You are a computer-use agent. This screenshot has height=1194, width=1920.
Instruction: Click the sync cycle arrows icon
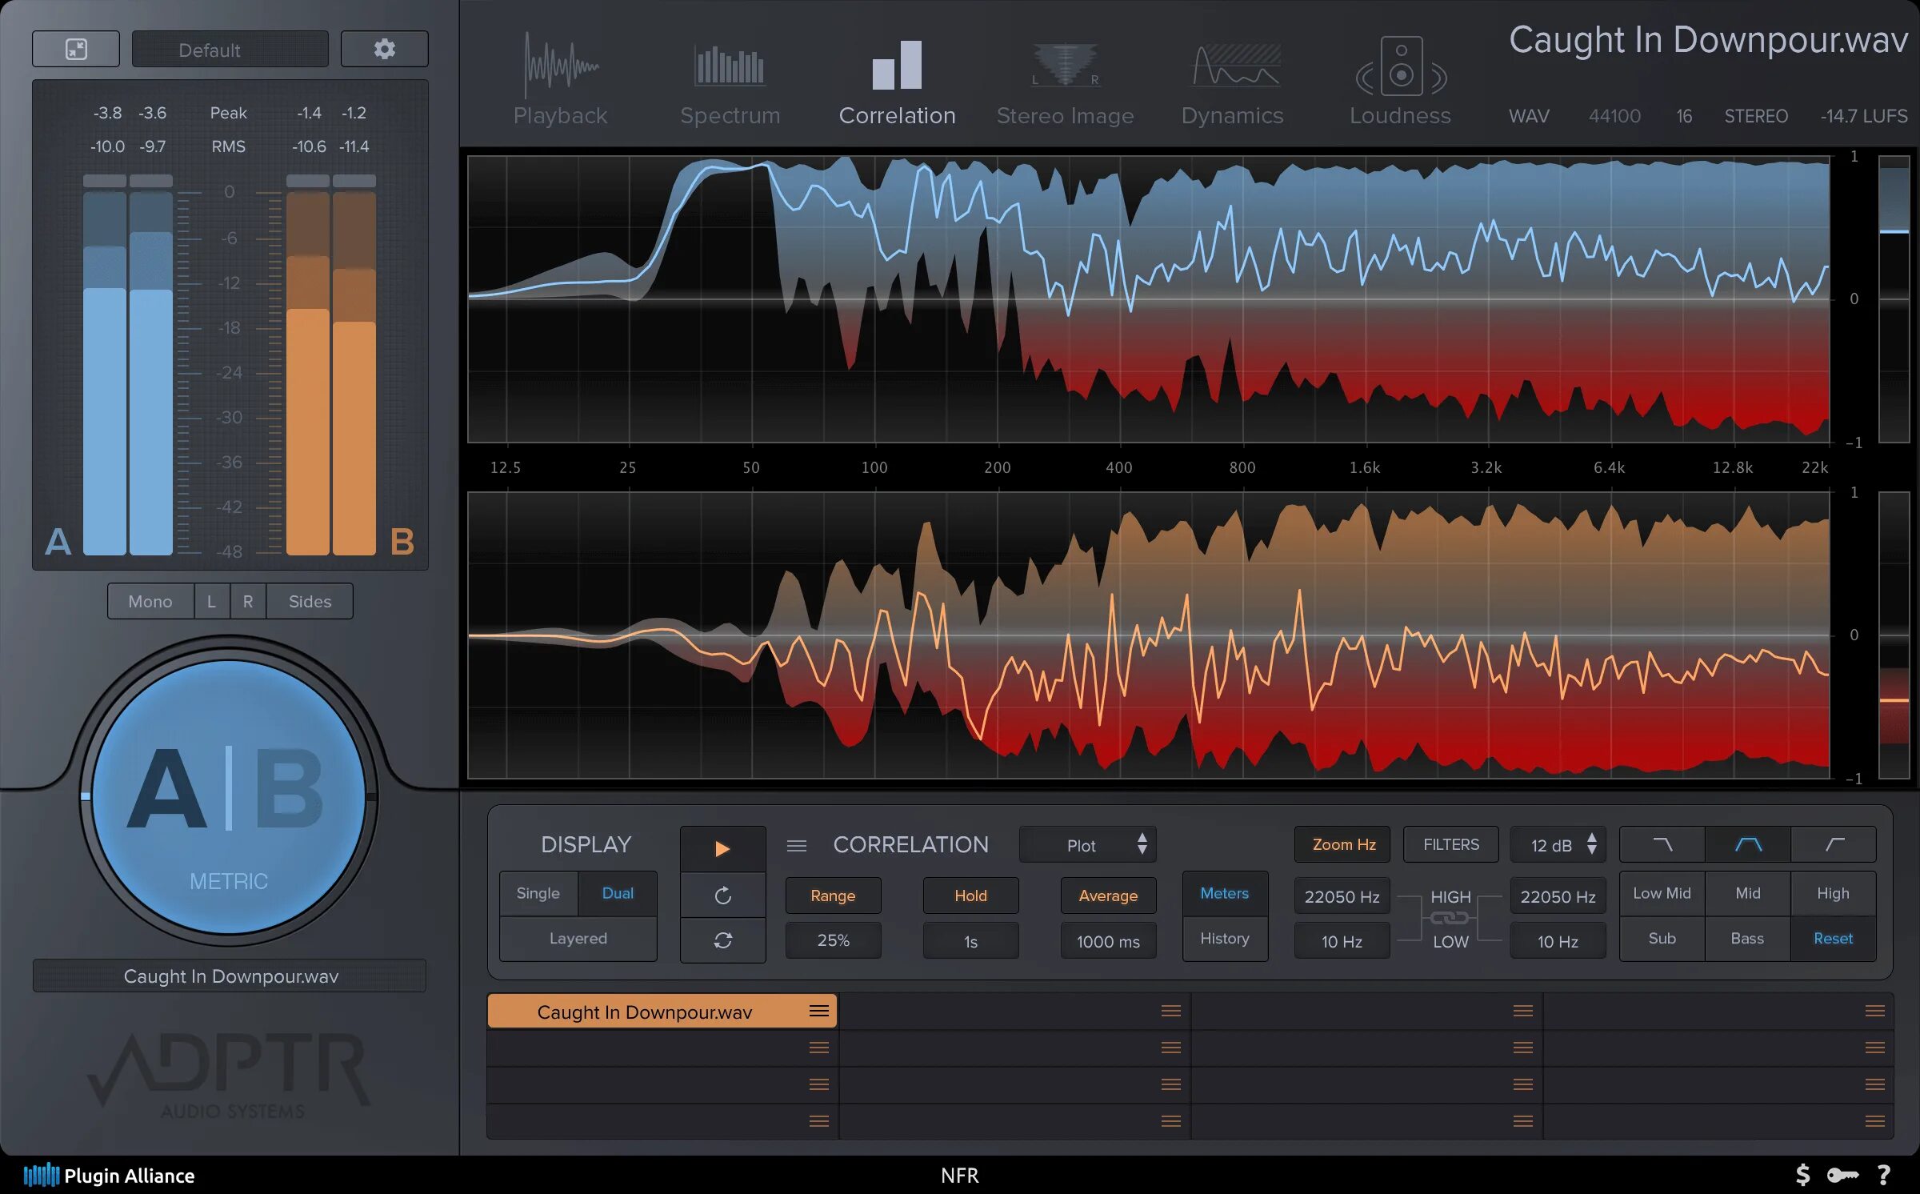(722, 940)
